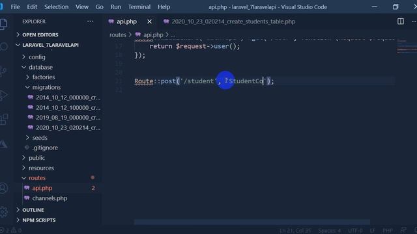Click the errors and warnings status item
The height and width of the screenshot is (234, 417).
11,231
